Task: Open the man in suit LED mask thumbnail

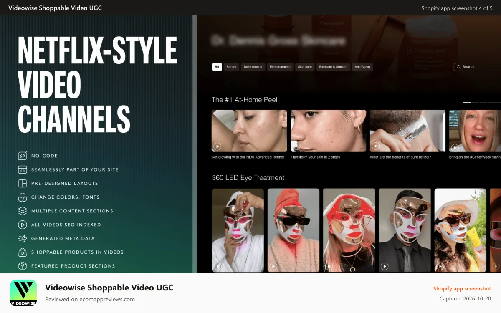Action: coord(405,230)
